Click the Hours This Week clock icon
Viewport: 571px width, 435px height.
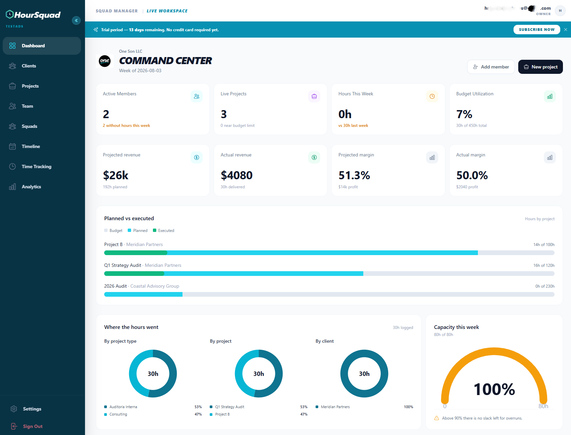coord(432,96)
